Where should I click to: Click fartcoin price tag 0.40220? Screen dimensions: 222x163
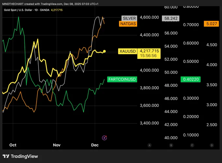pos(191,79)
